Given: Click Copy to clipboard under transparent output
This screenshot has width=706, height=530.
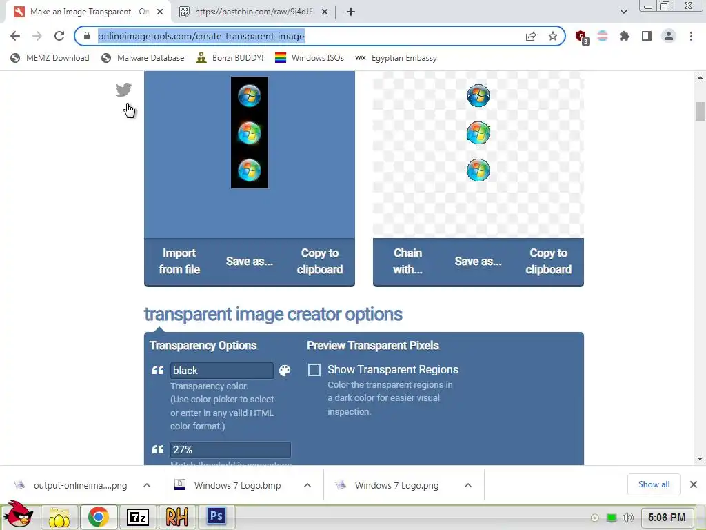Looking at the screenshot, I should 548,261.
